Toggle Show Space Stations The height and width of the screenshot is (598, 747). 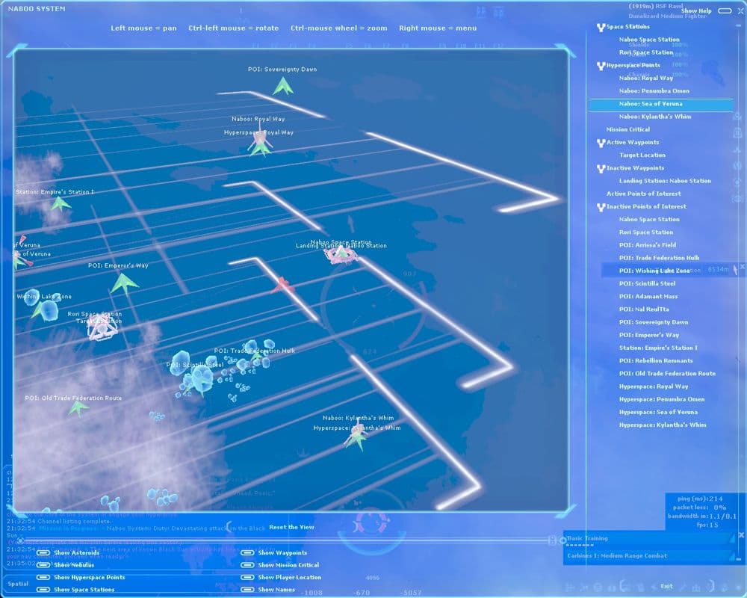(x=44, y=590)
